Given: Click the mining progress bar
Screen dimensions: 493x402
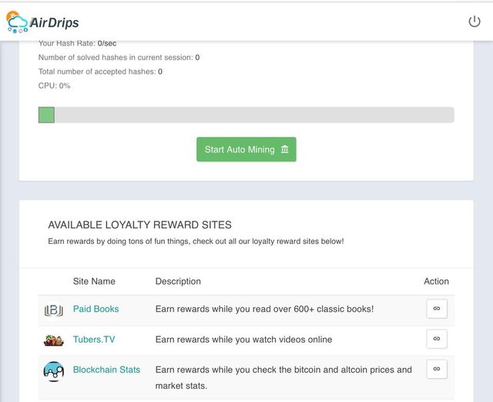Looking at the screenshot, I should pos(246,115).
